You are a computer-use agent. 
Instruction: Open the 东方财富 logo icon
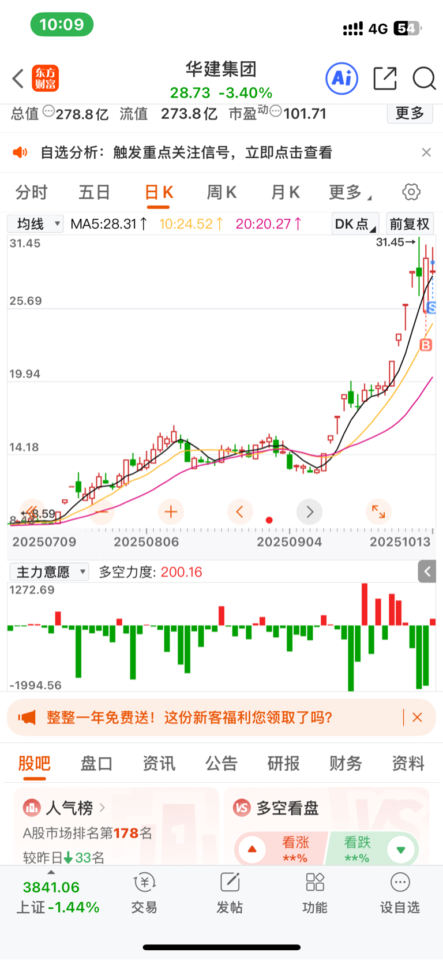coord(46,79)
